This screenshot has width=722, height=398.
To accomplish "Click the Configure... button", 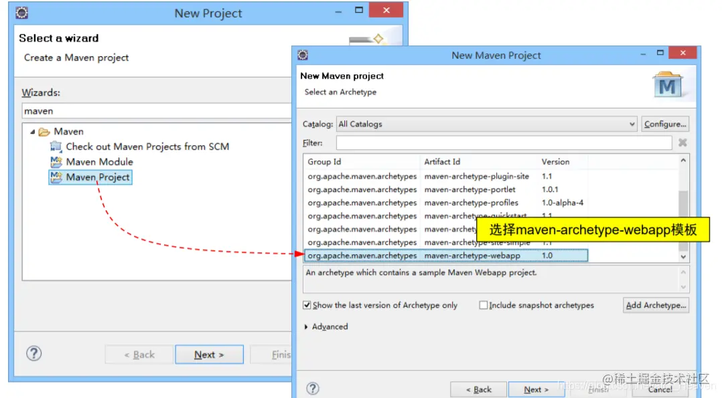I will pos(665,124).
